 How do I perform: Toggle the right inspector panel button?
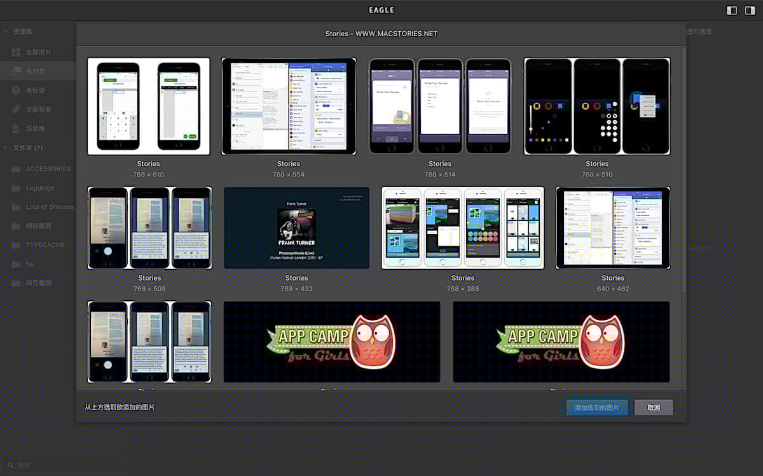click(x=750, y=10)
